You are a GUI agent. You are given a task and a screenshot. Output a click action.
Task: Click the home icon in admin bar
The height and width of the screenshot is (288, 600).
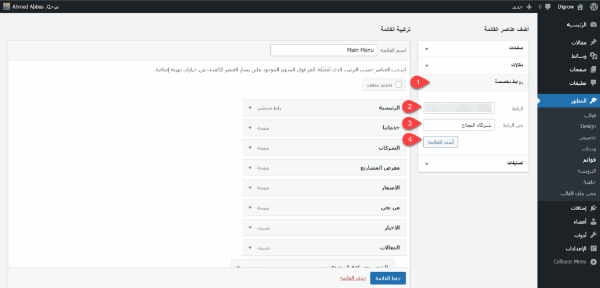tap(592, 7)
